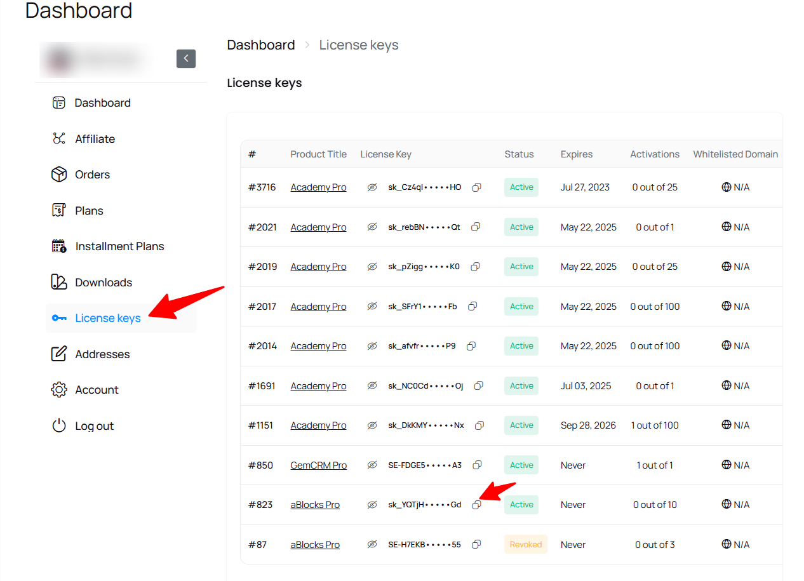
Task: Click the Product Title column header
Action: click(x=318, y=154)
